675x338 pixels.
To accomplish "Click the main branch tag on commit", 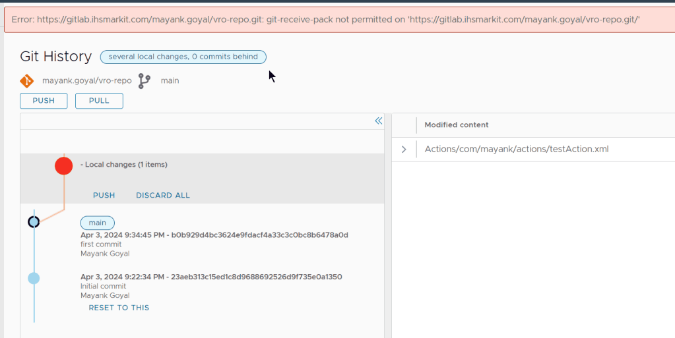I will [x=97, y=223].
